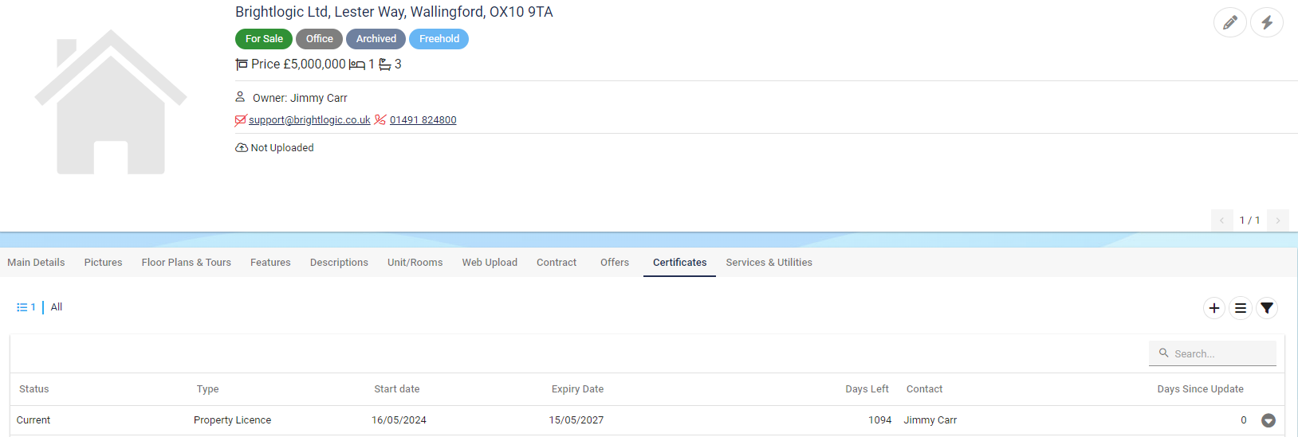Select the Contract tab

tap(557, 263)
